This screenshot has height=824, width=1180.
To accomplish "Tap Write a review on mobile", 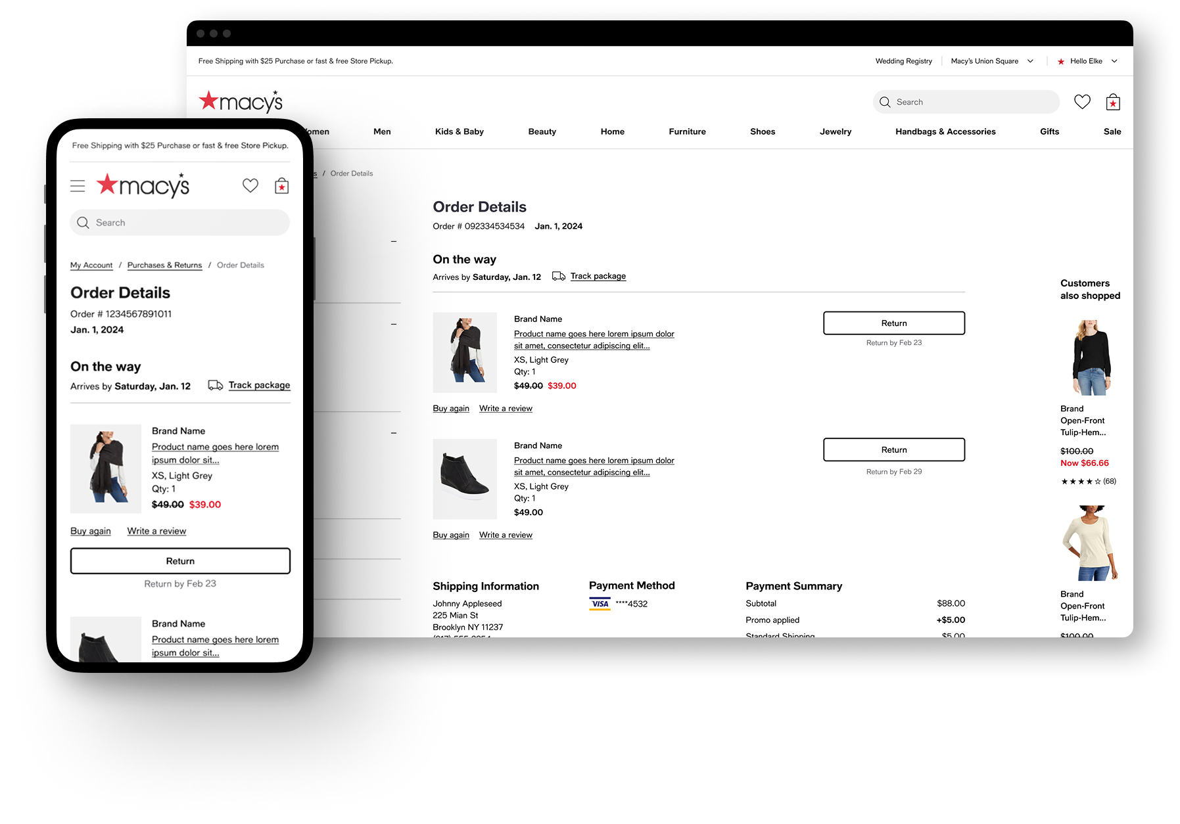I will [x=156, y=531].
